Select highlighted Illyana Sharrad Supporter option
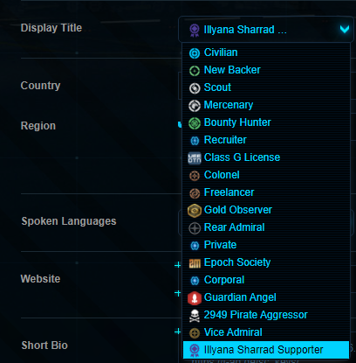The image size is (356, 363). 266,350
